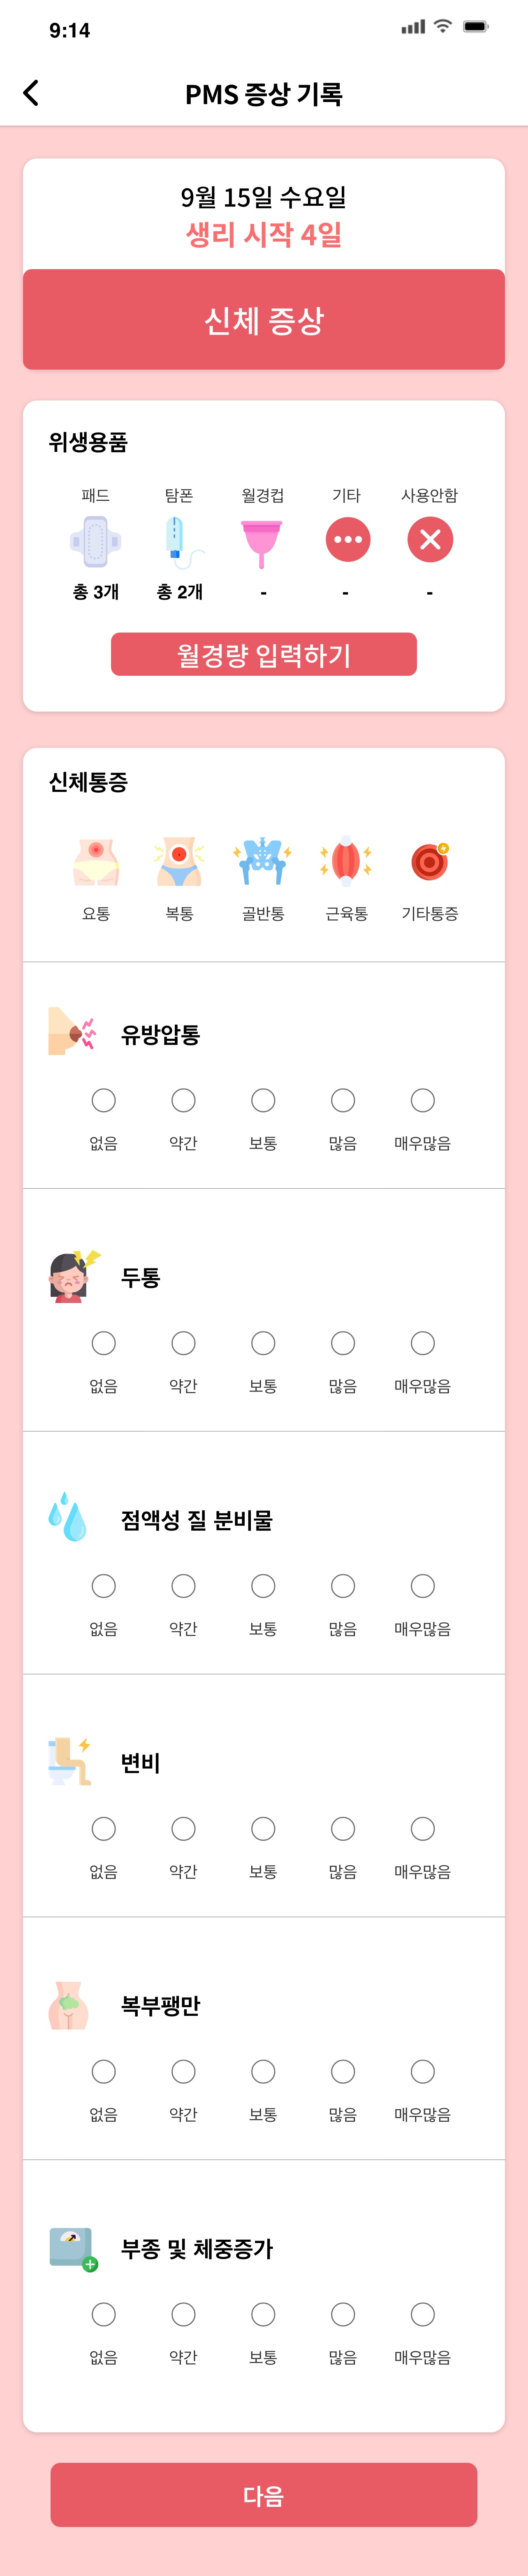Select 매우많음 for 점액성 질 분비물
The height and width of the screenshot is (2576, 528).
tap(423, 1586)
